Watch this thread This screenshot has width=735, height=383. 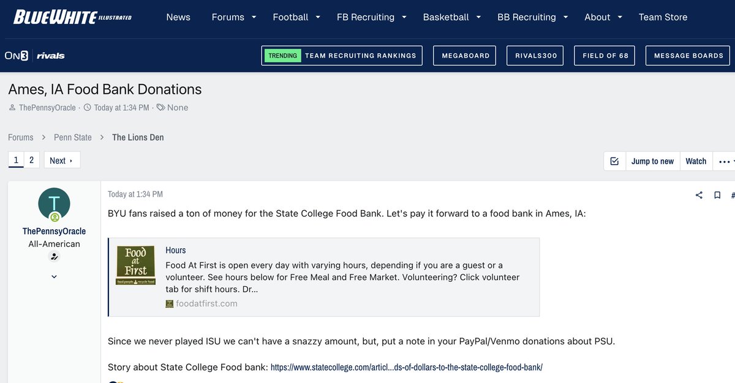pyautogui.click(x=696, y=161)
